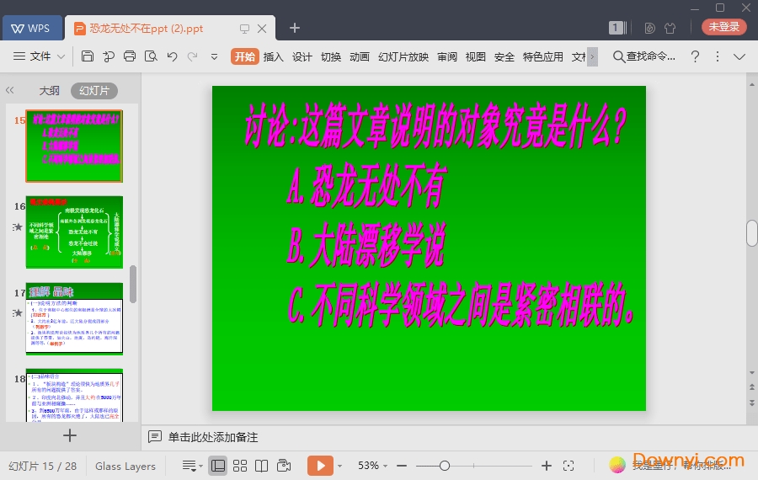Select slide 18 thumbnail
The height and width of the screenshot is (480, 758).
click(x=74, y=396)
